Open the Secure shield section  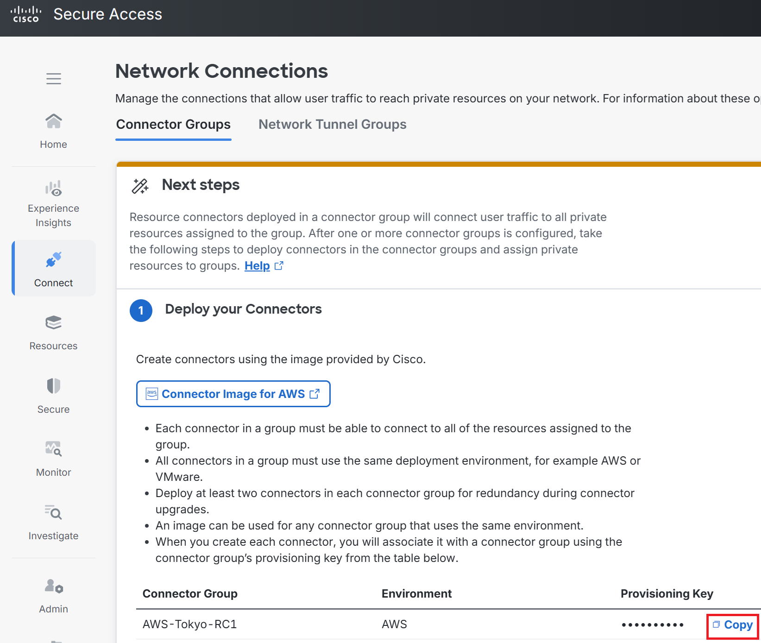click(x=53, y=396)
